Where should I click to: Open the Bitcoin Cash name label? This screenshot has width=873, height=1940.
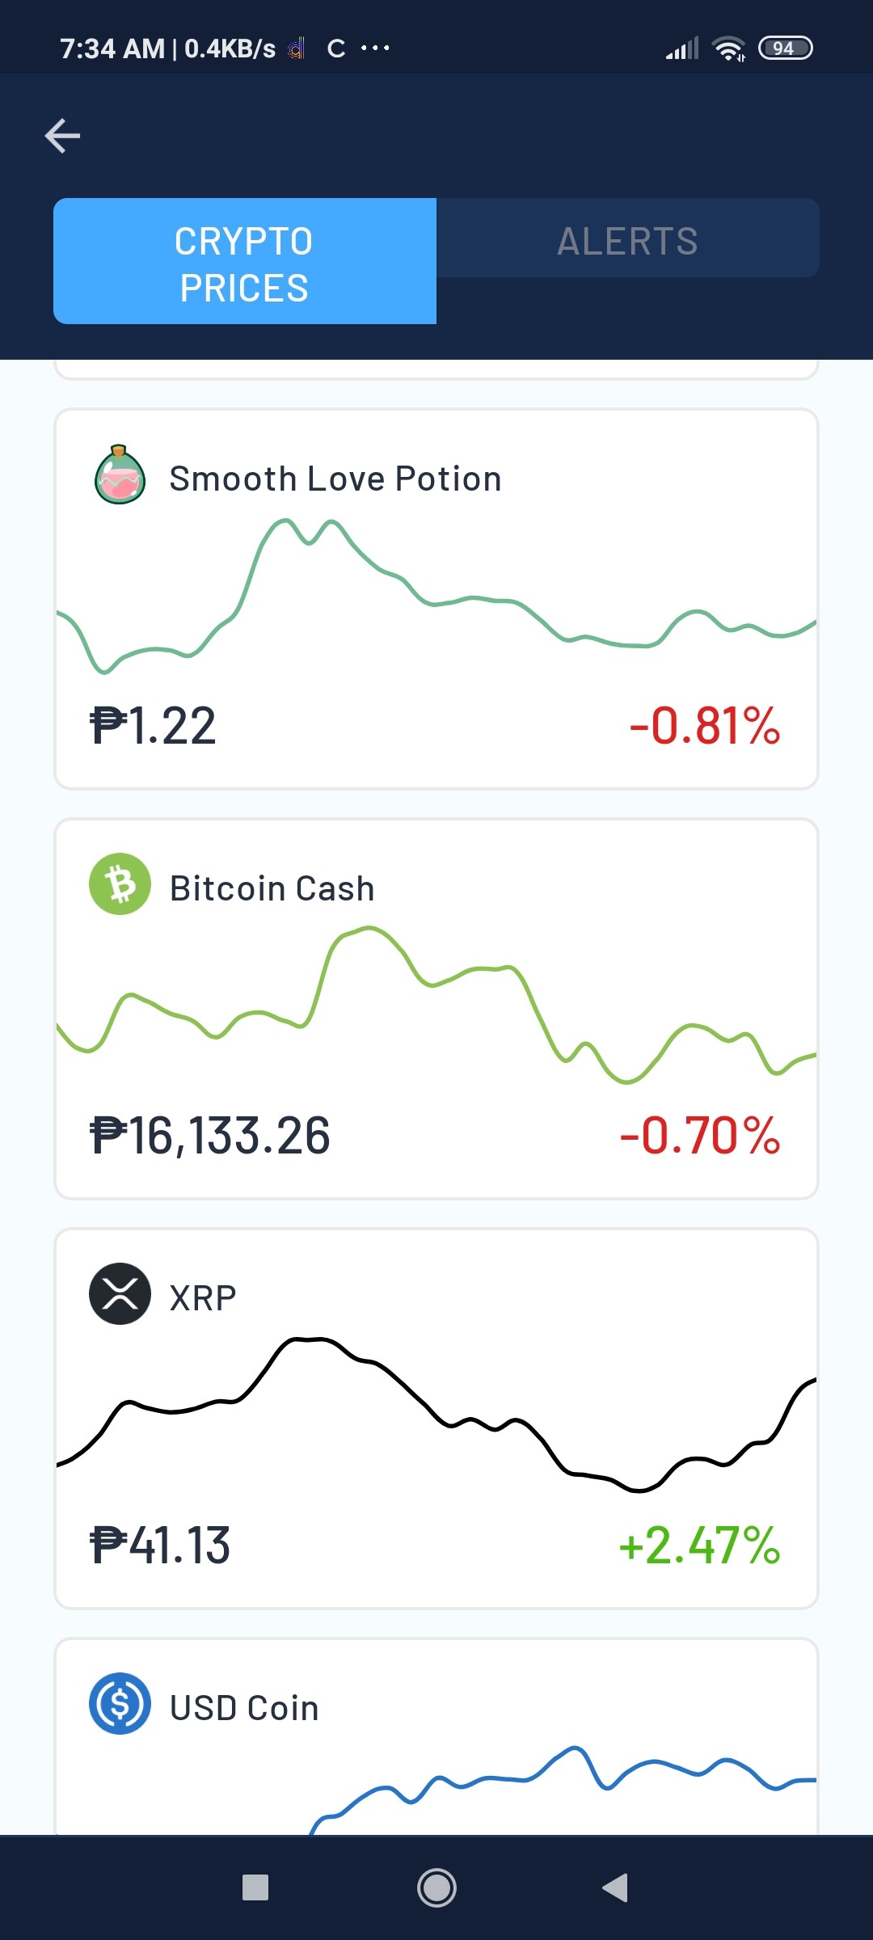272,888
